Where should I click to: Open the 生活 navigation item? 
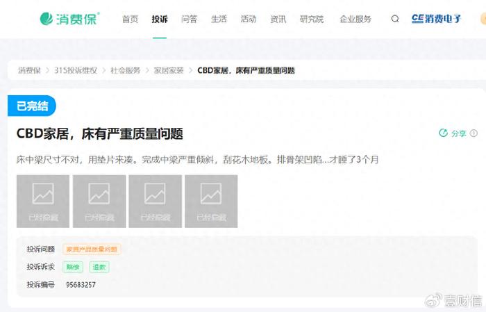[219, 19]
